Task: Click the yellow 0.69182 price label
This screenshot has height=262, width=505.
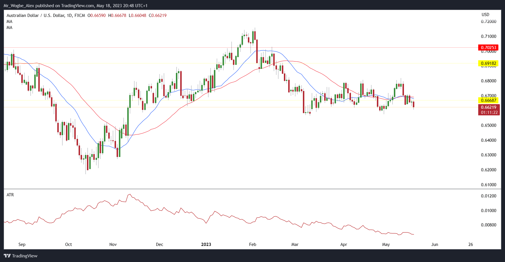Action: (x=488, y=63)
